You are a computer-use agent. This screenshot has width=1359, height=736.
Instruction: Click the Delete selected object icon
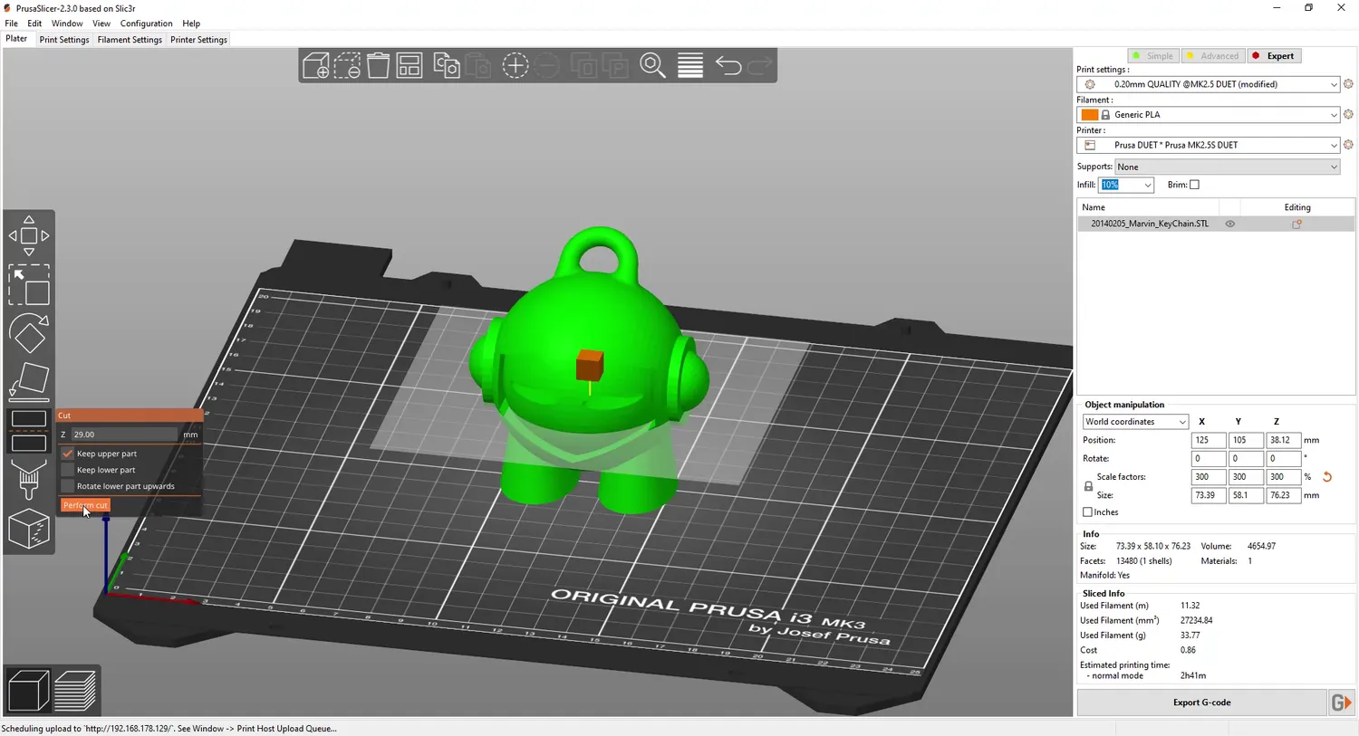pos(347,66)
